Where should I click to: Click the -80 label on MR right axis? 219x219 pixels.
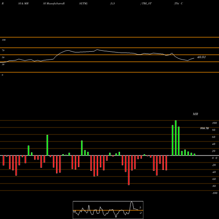[214, 186]
